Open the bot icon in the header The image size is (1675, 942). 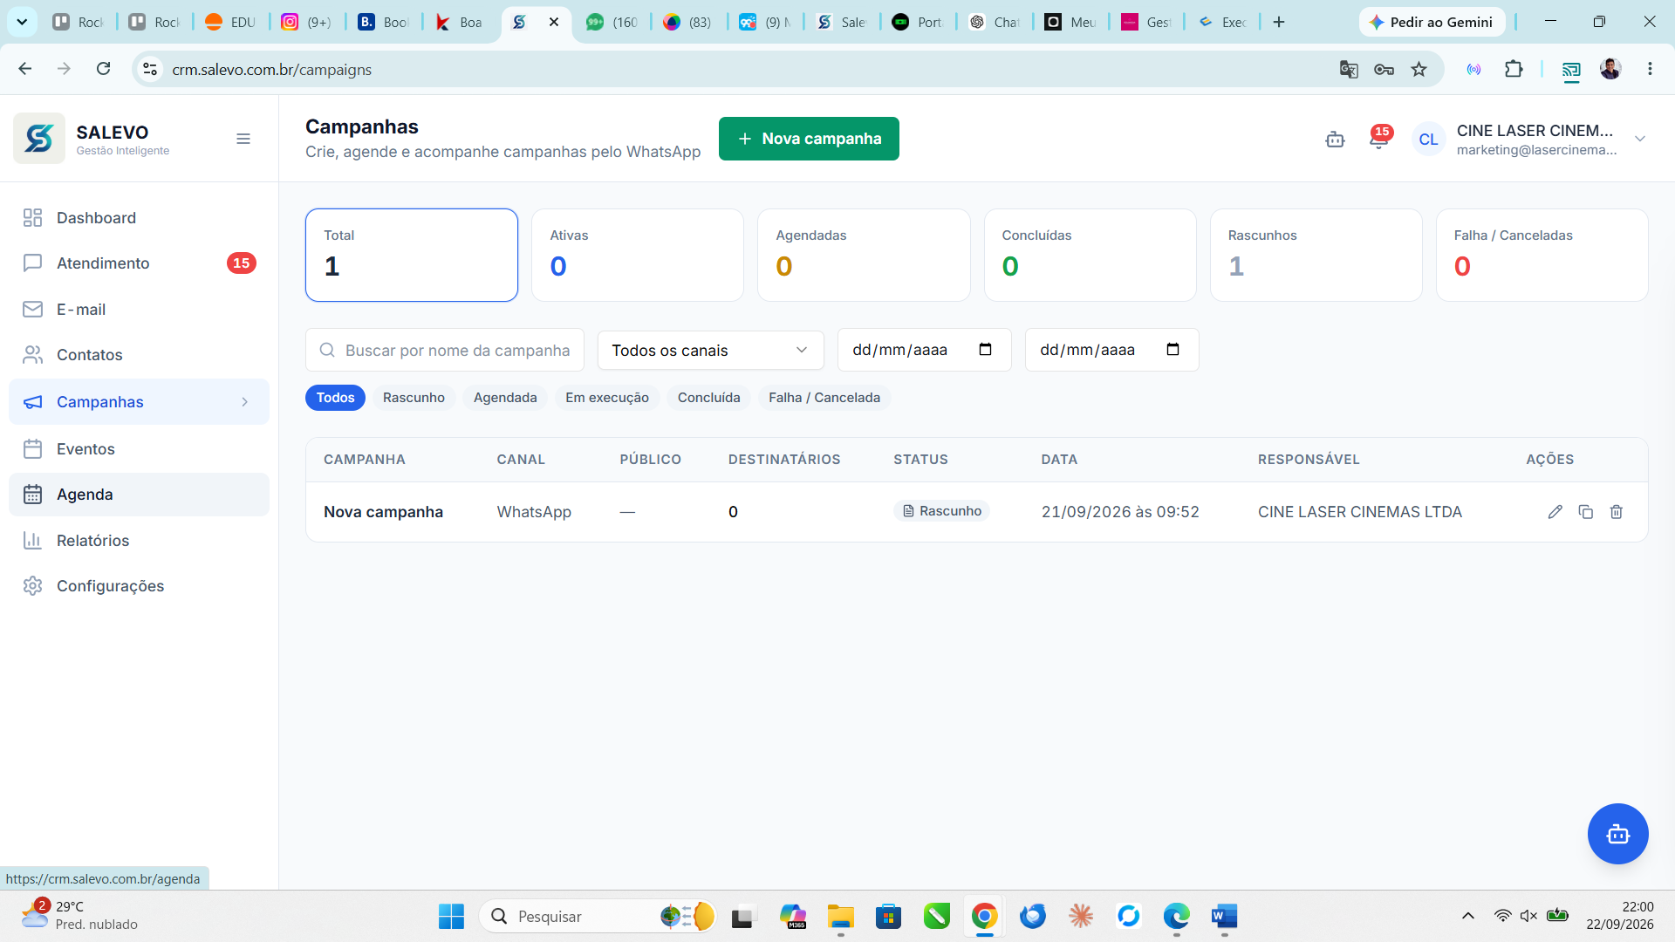tap(1335, 140)
